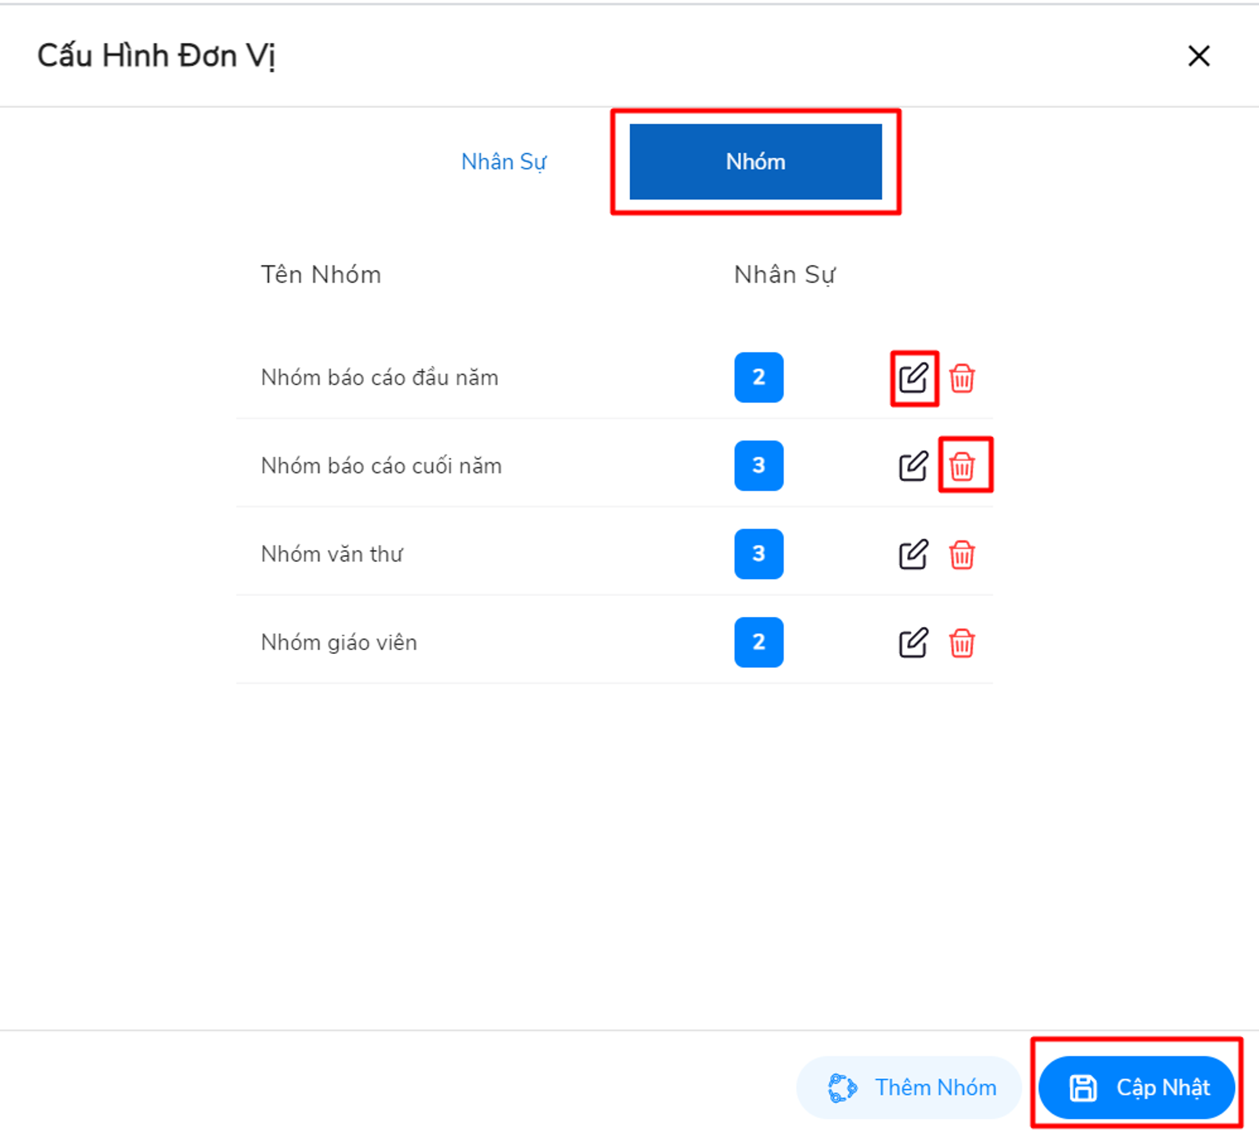Screen dimensions: 1259x1138
Task: Select the 'Nhóm văn thư' row name
Action: pyautogui.click(x=332, y=554)
